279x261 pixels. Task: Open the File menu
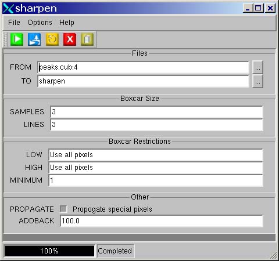[14, 23]
